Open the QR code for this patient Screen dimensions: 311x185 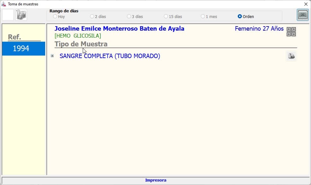[291, 32]
